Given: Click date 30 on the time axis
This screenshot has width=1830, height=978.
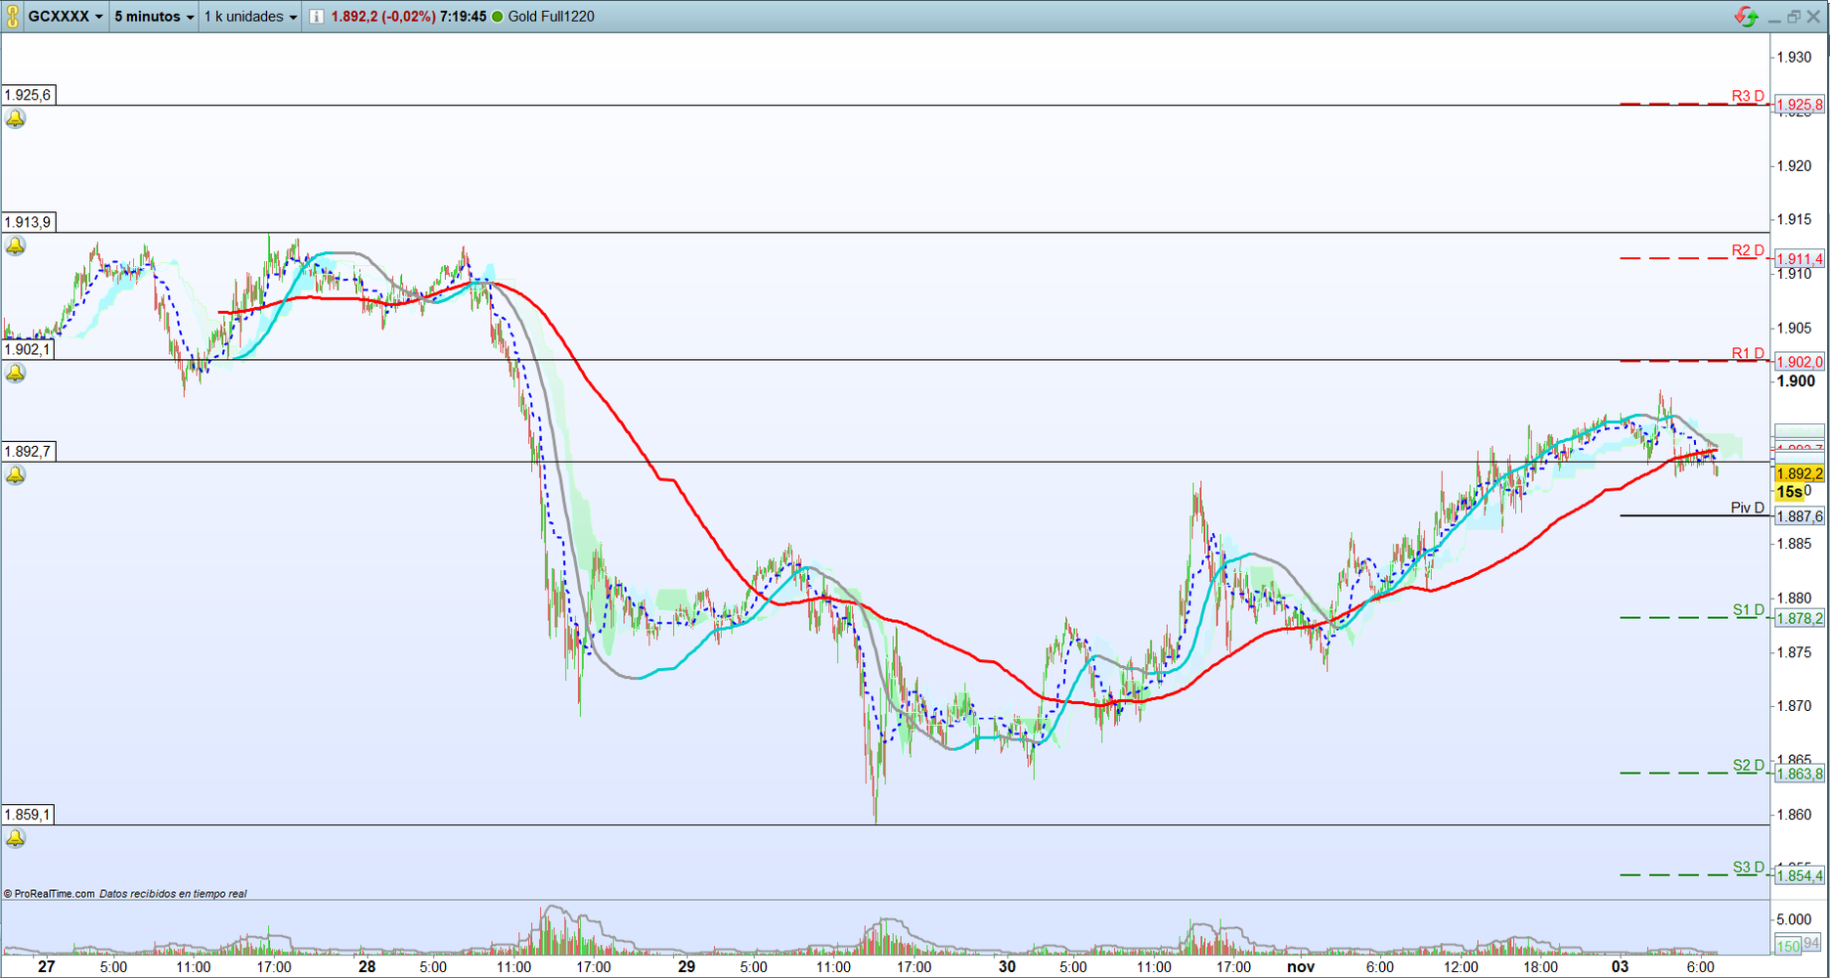Looking at the screenshot, I should pos(1007,967).
